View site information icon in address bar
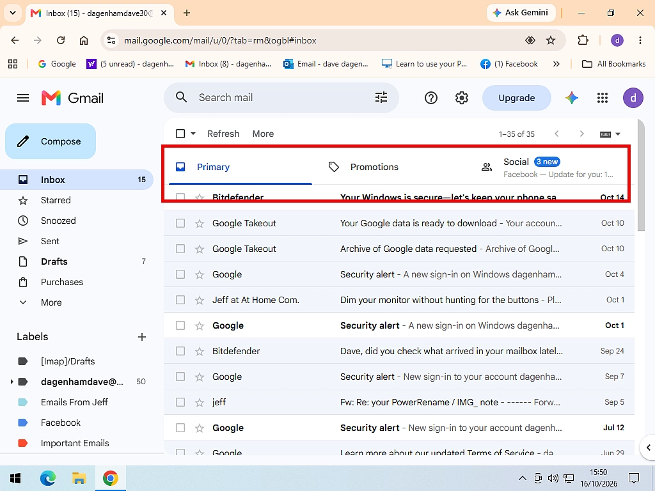This screenshot has width=655, height=491. 111,40
